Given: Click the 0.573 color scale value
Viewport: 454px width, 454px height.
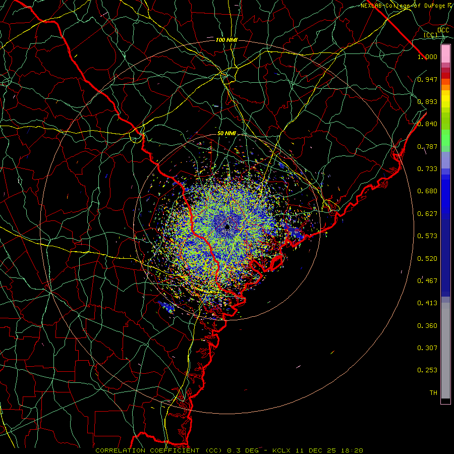Looking at the screenshot, I should (427, 236).
